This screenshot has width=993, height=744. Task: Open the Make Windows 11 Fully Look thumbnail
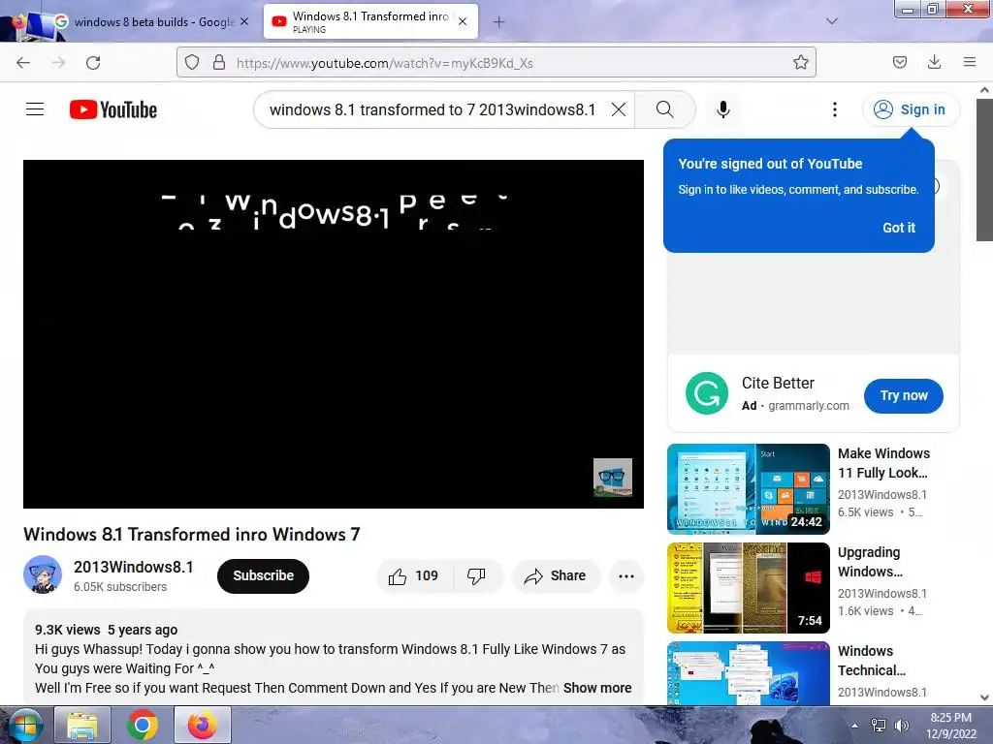click(749, 488)
